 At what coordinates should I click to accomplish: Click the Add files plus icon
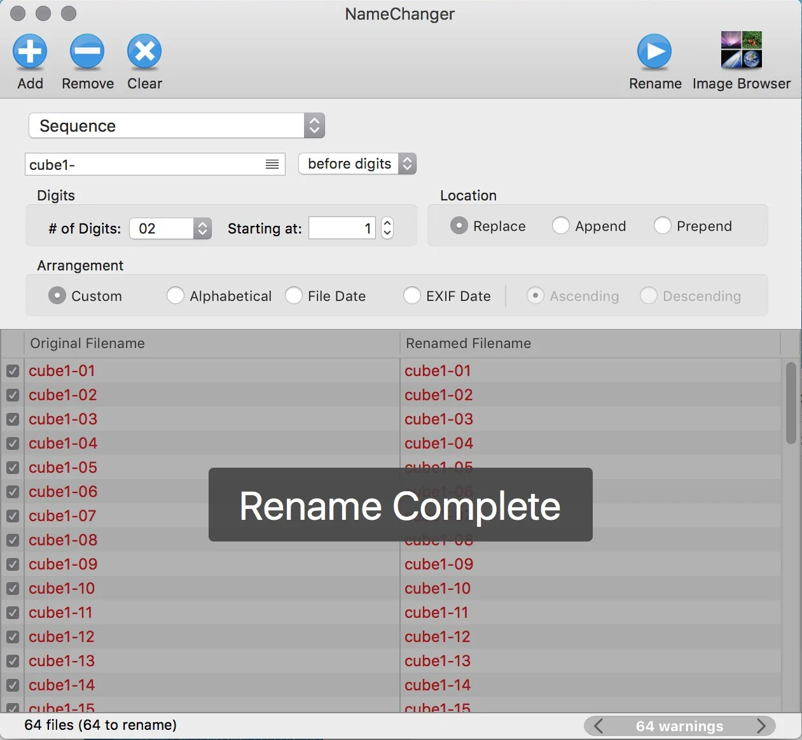pyautogui.click(x=30, y=52)
